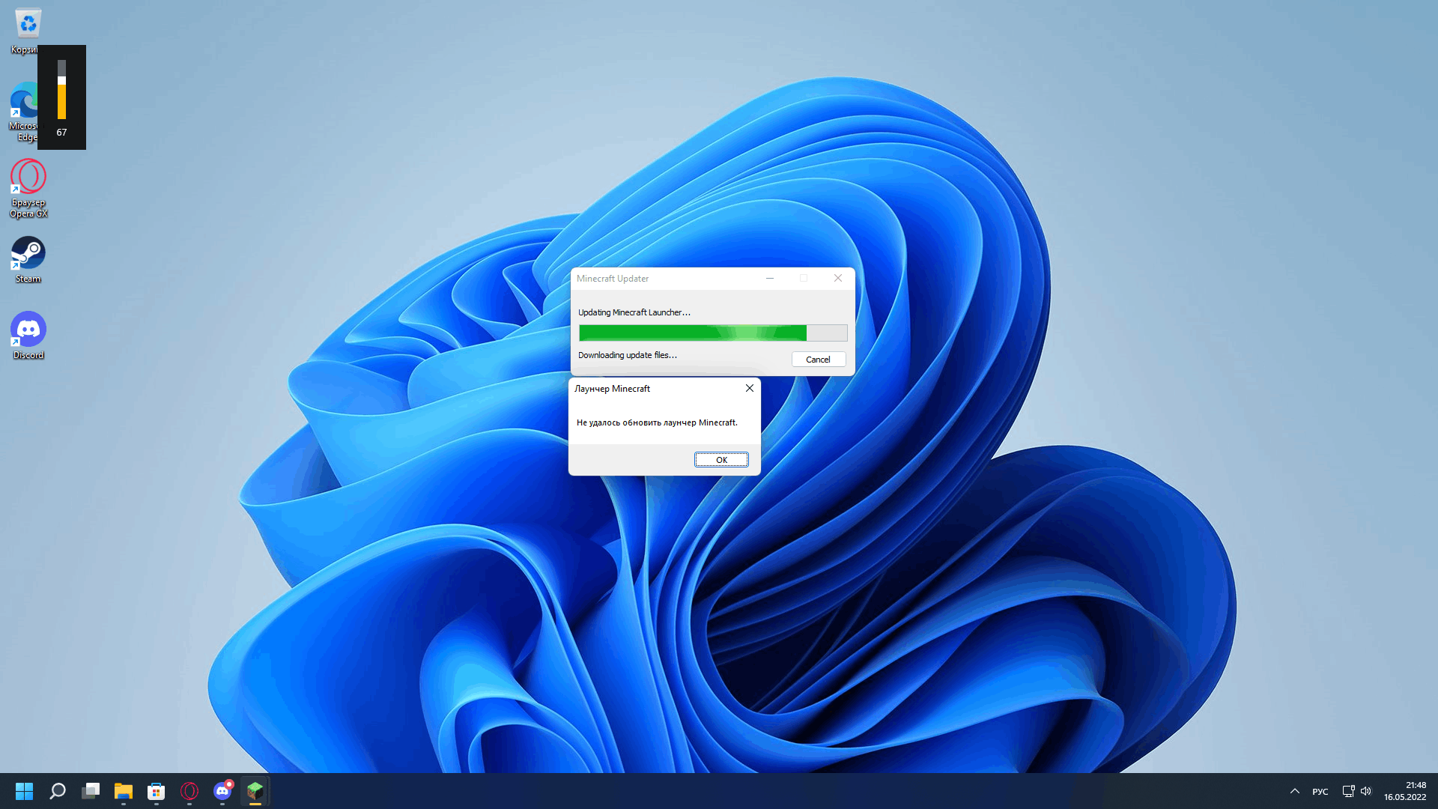Switch to Discord in the taskbar
Screen dimensions: 1438x809
pyautogui.click(x=222, y=791)
